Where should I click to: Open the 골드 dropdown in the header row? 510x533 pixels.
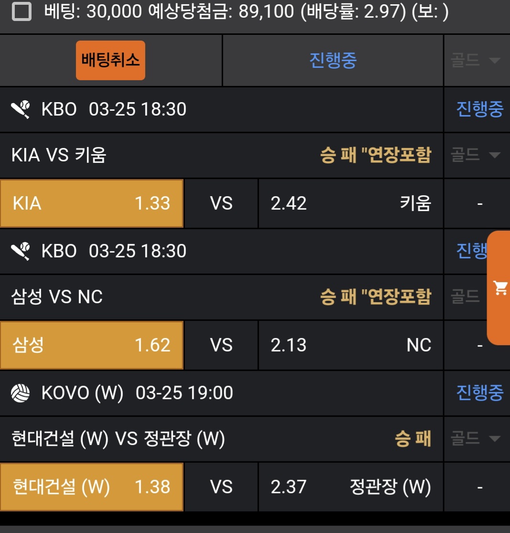point(476,60)
